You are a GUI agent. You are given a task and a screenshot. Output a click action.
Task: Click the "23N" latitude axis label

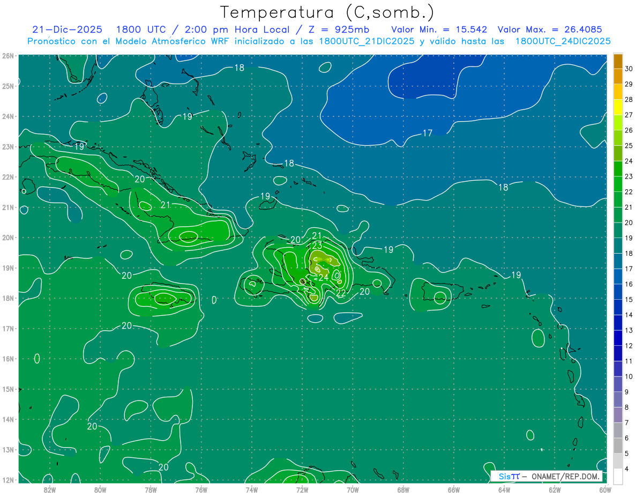(8, 146)
